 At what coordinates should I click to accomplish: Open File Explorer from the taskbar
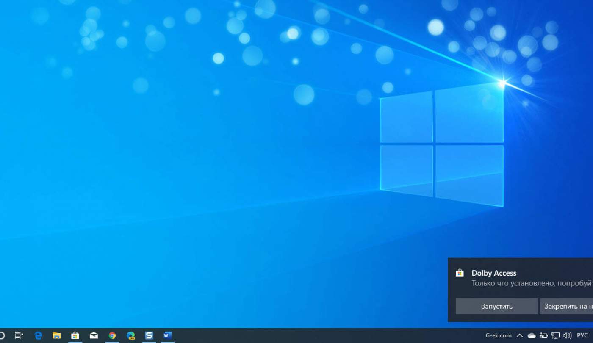click(x=57, y=335)
